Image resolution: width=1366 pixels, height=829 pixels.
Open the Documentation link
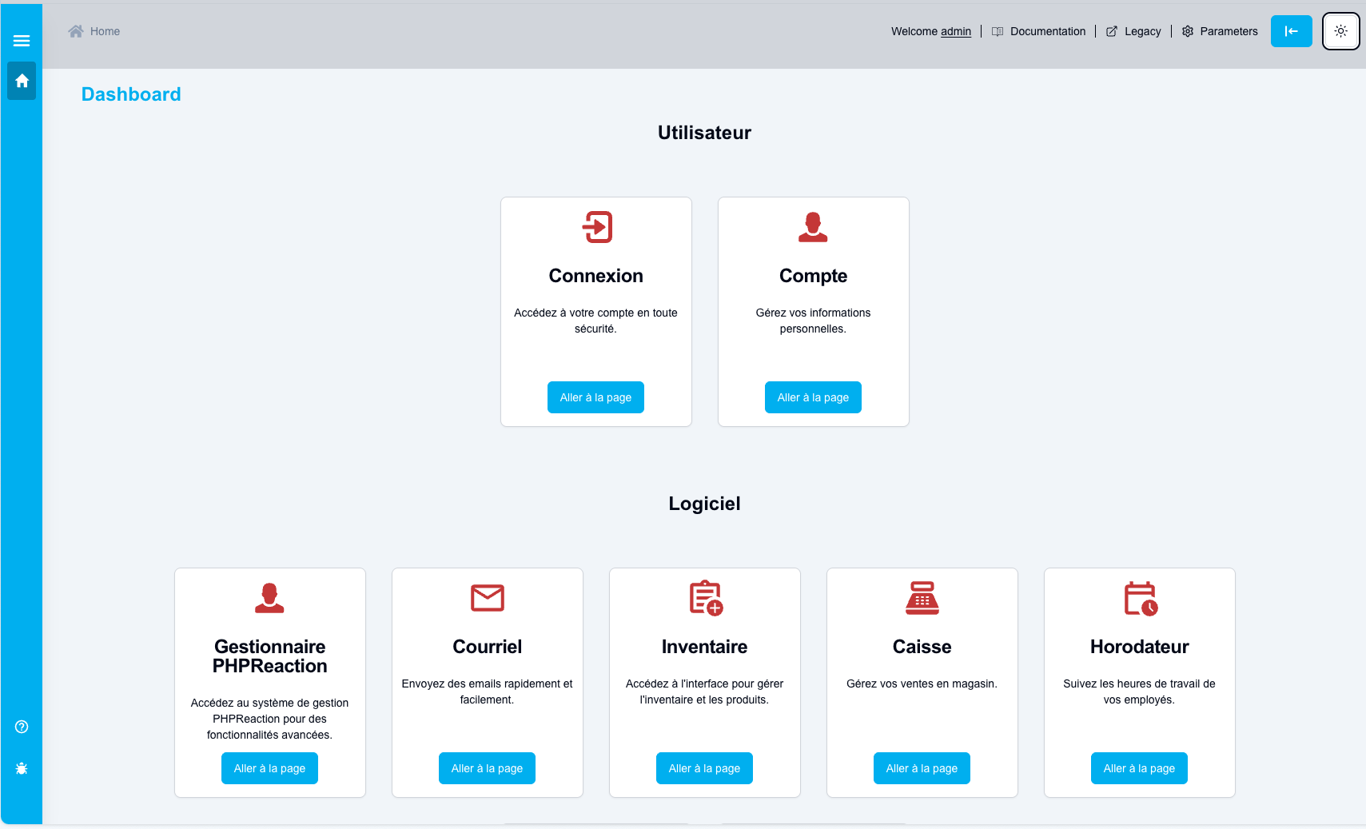pyautogui.click(x=1039, y=31)
